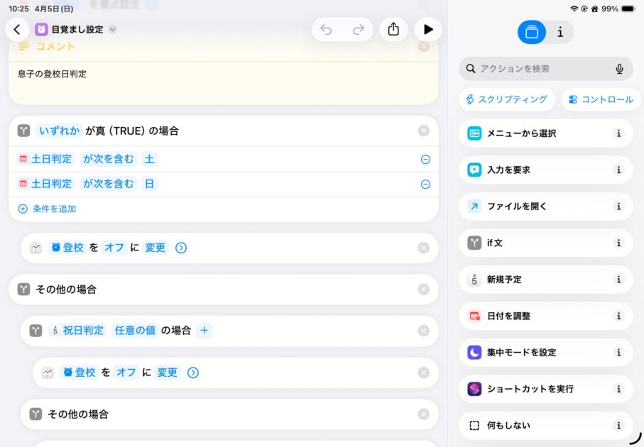Open the shortcut info tab
Screen dimensions: 644x447
click(x=560, y=32)
